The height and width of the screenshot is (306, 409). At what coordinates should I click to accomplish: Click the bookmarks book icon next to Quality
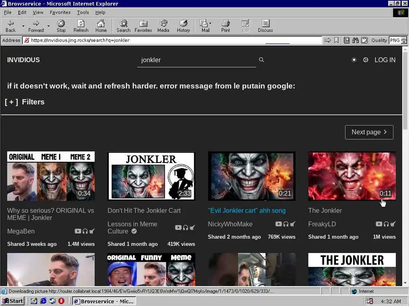tap(346, 40)
